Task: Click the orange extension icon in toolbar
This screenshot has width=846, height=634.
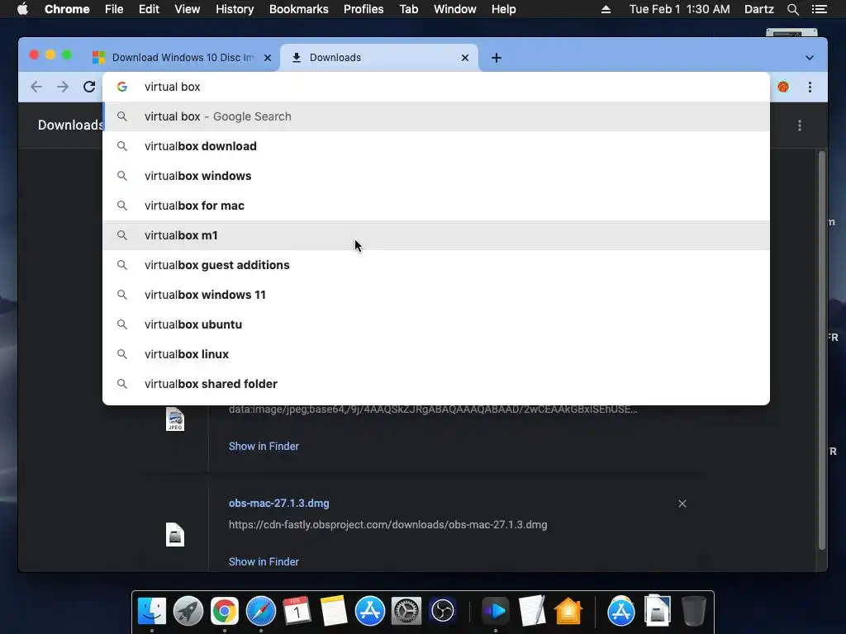Action: pos(783,87)
